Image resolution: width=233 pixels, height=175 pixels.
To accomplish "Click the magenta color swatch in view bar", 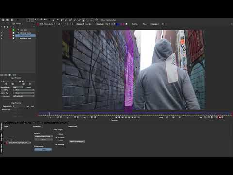I will (123, 24).
